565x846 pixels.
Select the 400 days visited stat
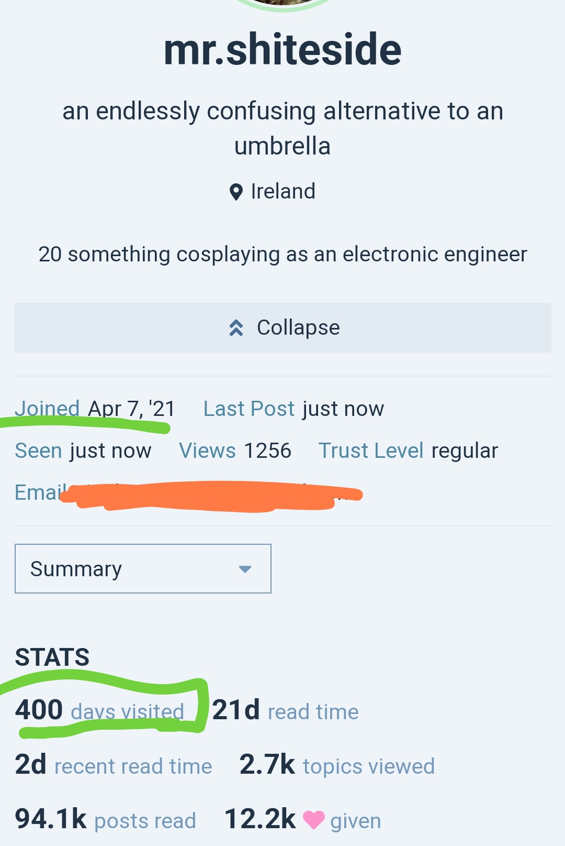(x=99, y=711)
